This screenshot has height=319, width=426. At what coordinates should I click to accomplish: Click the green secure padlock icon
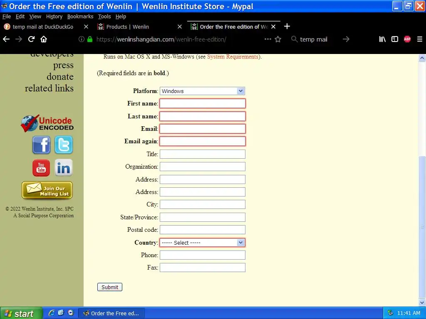90,39
